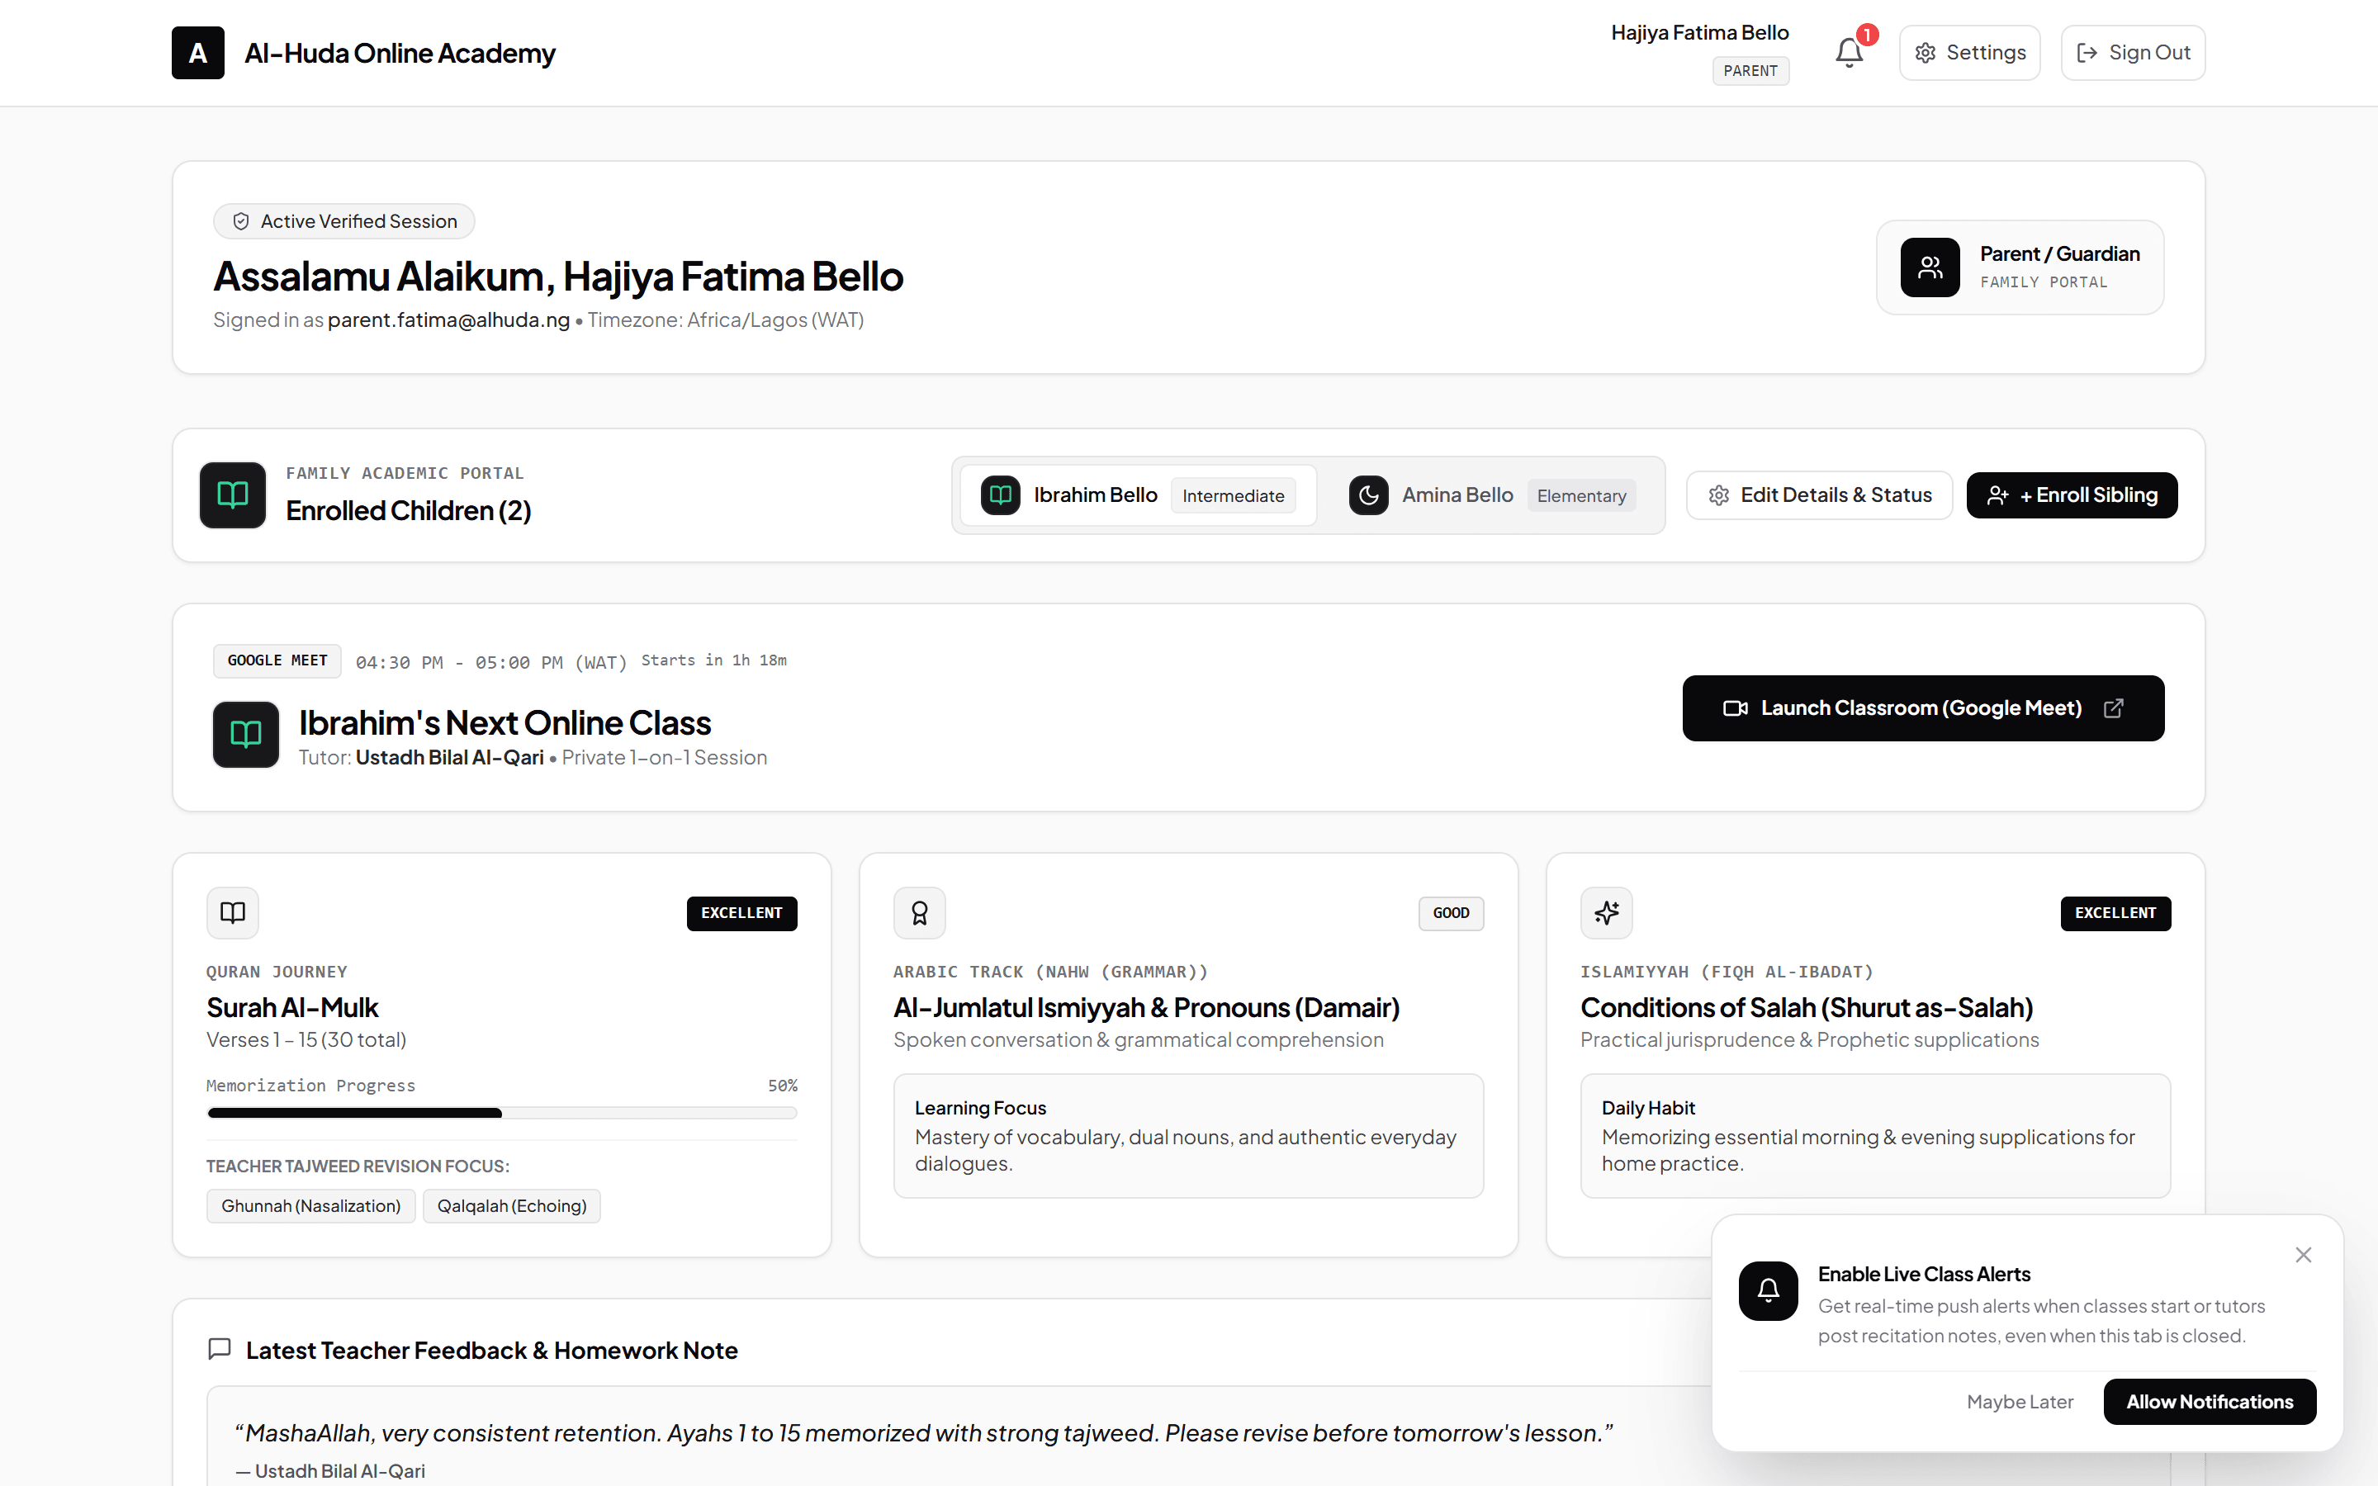The height and width of the screenshot is (1486, 2378).
Task: Click the EXCELLENT badge on Quran Journey card
Action: [x=742, y=913]
